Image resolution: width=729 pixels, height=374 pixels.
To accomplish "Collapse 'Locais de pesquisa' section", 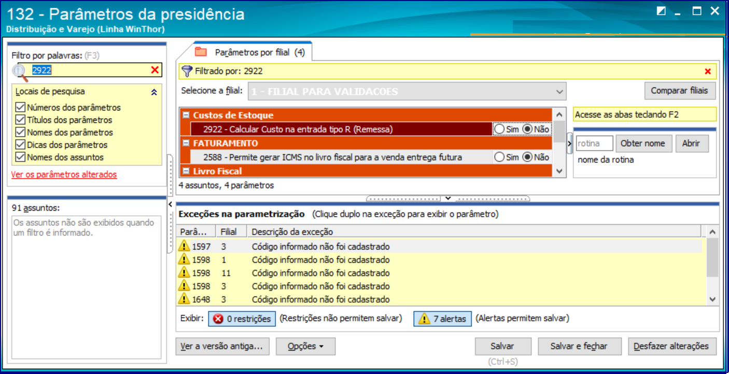I will [153, 92].
